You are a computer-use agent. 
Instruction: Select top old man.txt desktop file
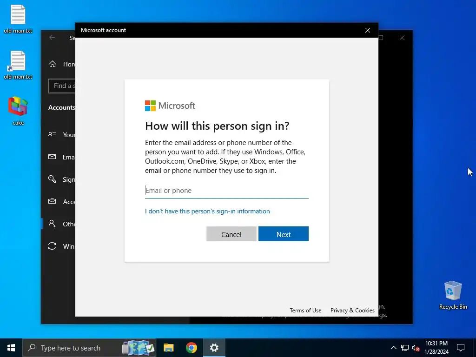click(18, 19)
